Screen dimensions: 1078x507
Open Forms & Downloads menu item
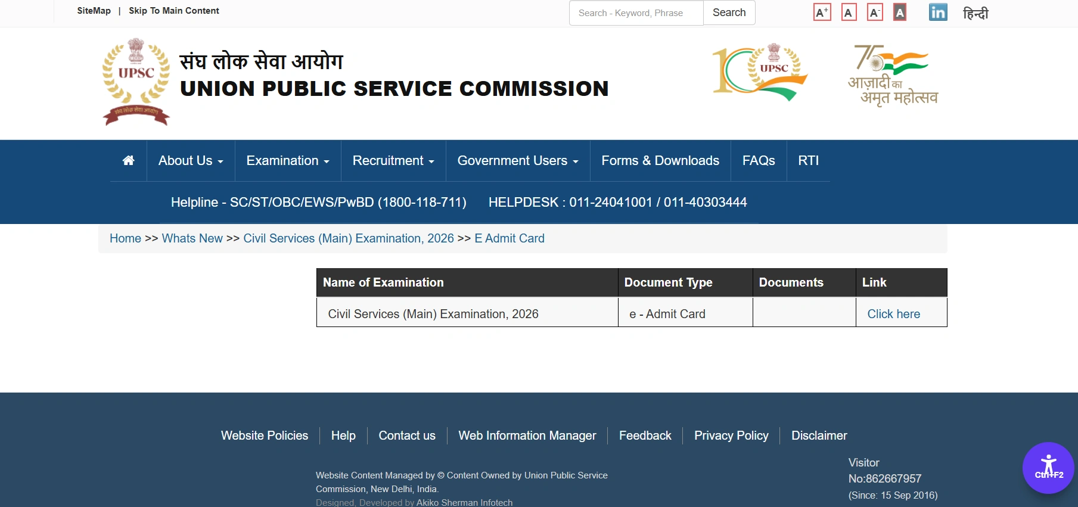coord(660,161)
